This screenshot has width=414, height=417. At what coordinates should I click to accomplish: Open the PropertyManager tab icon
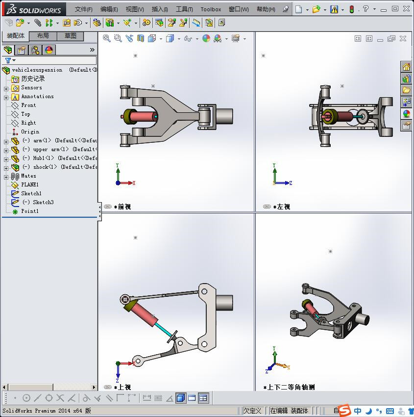click(x=21, y=50)
